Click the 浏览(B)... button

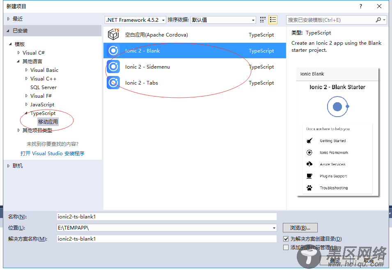300,228
